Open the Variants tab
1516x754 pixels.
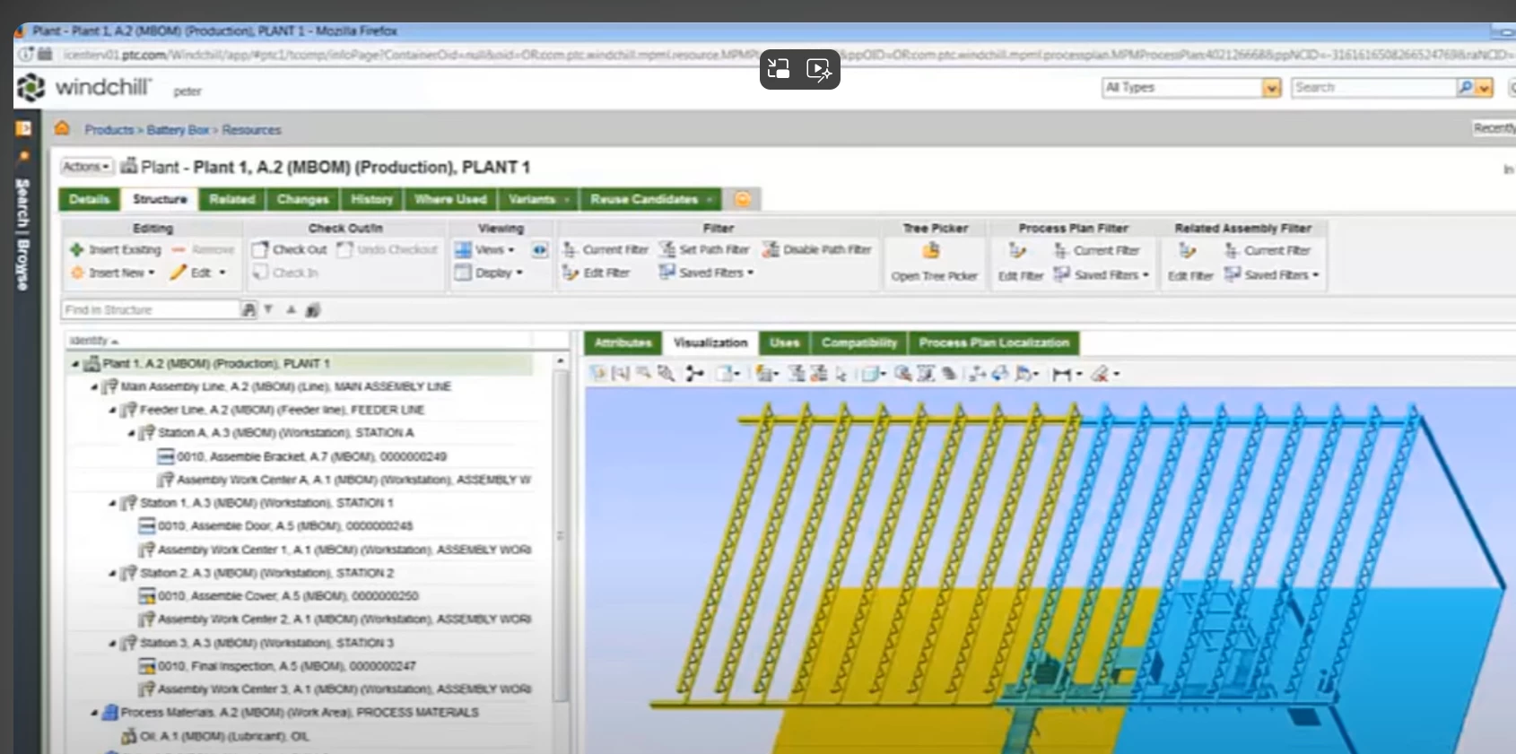[x=538, y=199]
